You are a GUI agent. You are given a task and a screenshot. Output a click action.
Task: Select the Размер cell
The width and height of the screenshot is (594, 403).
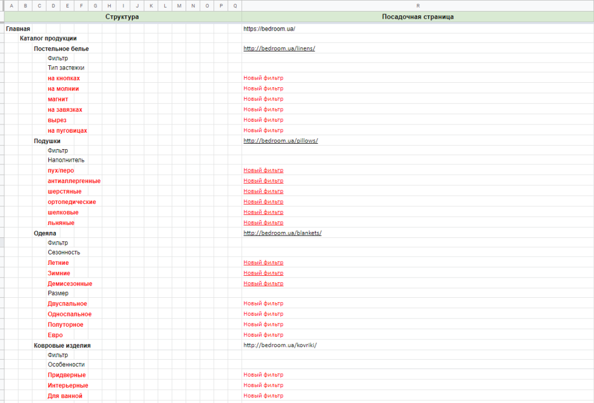coord(58,293)
